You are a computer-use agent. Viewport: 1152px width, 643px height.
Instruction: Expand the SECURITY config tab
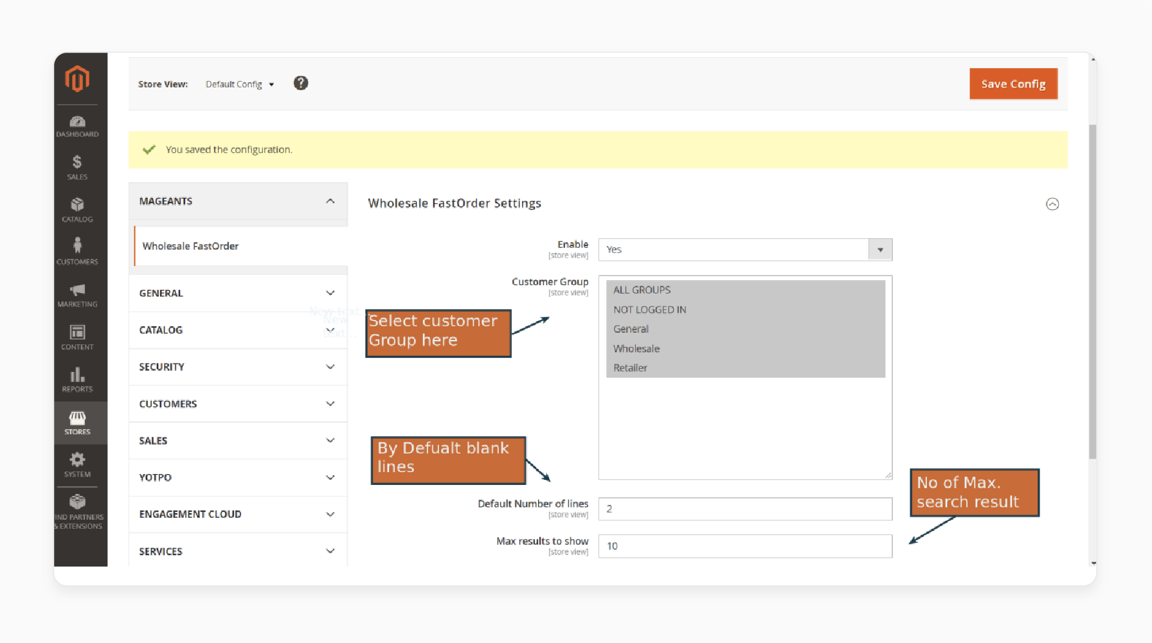[x=238, y=367]
